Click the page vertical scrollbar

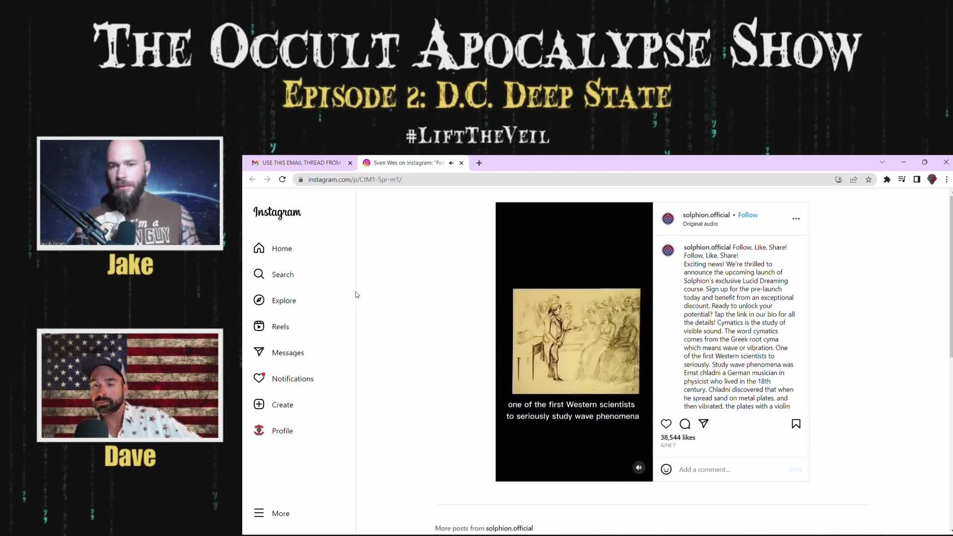coord(951,276)
